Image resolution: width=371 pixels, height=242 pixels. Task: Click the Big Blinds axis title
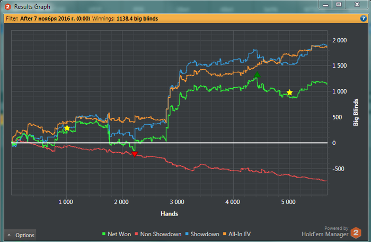click(x=356, y=112)
